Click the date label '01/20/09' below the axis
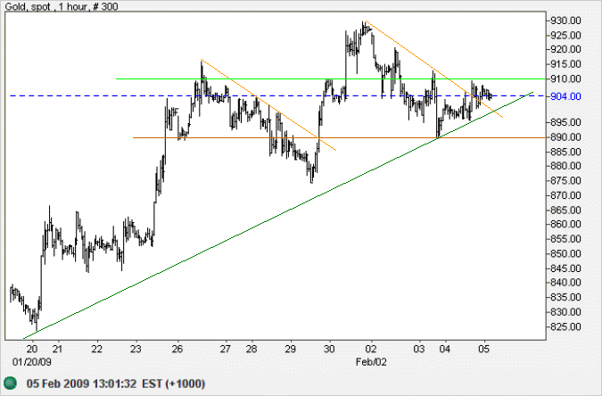Image resolution: width=602 pixels, height=396 pixels. pyautogui.click(x=31, y=362)
